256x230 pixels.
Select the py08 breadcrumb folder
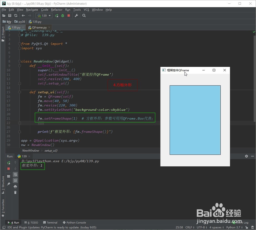pyautogui.click(x=20, y=22)
